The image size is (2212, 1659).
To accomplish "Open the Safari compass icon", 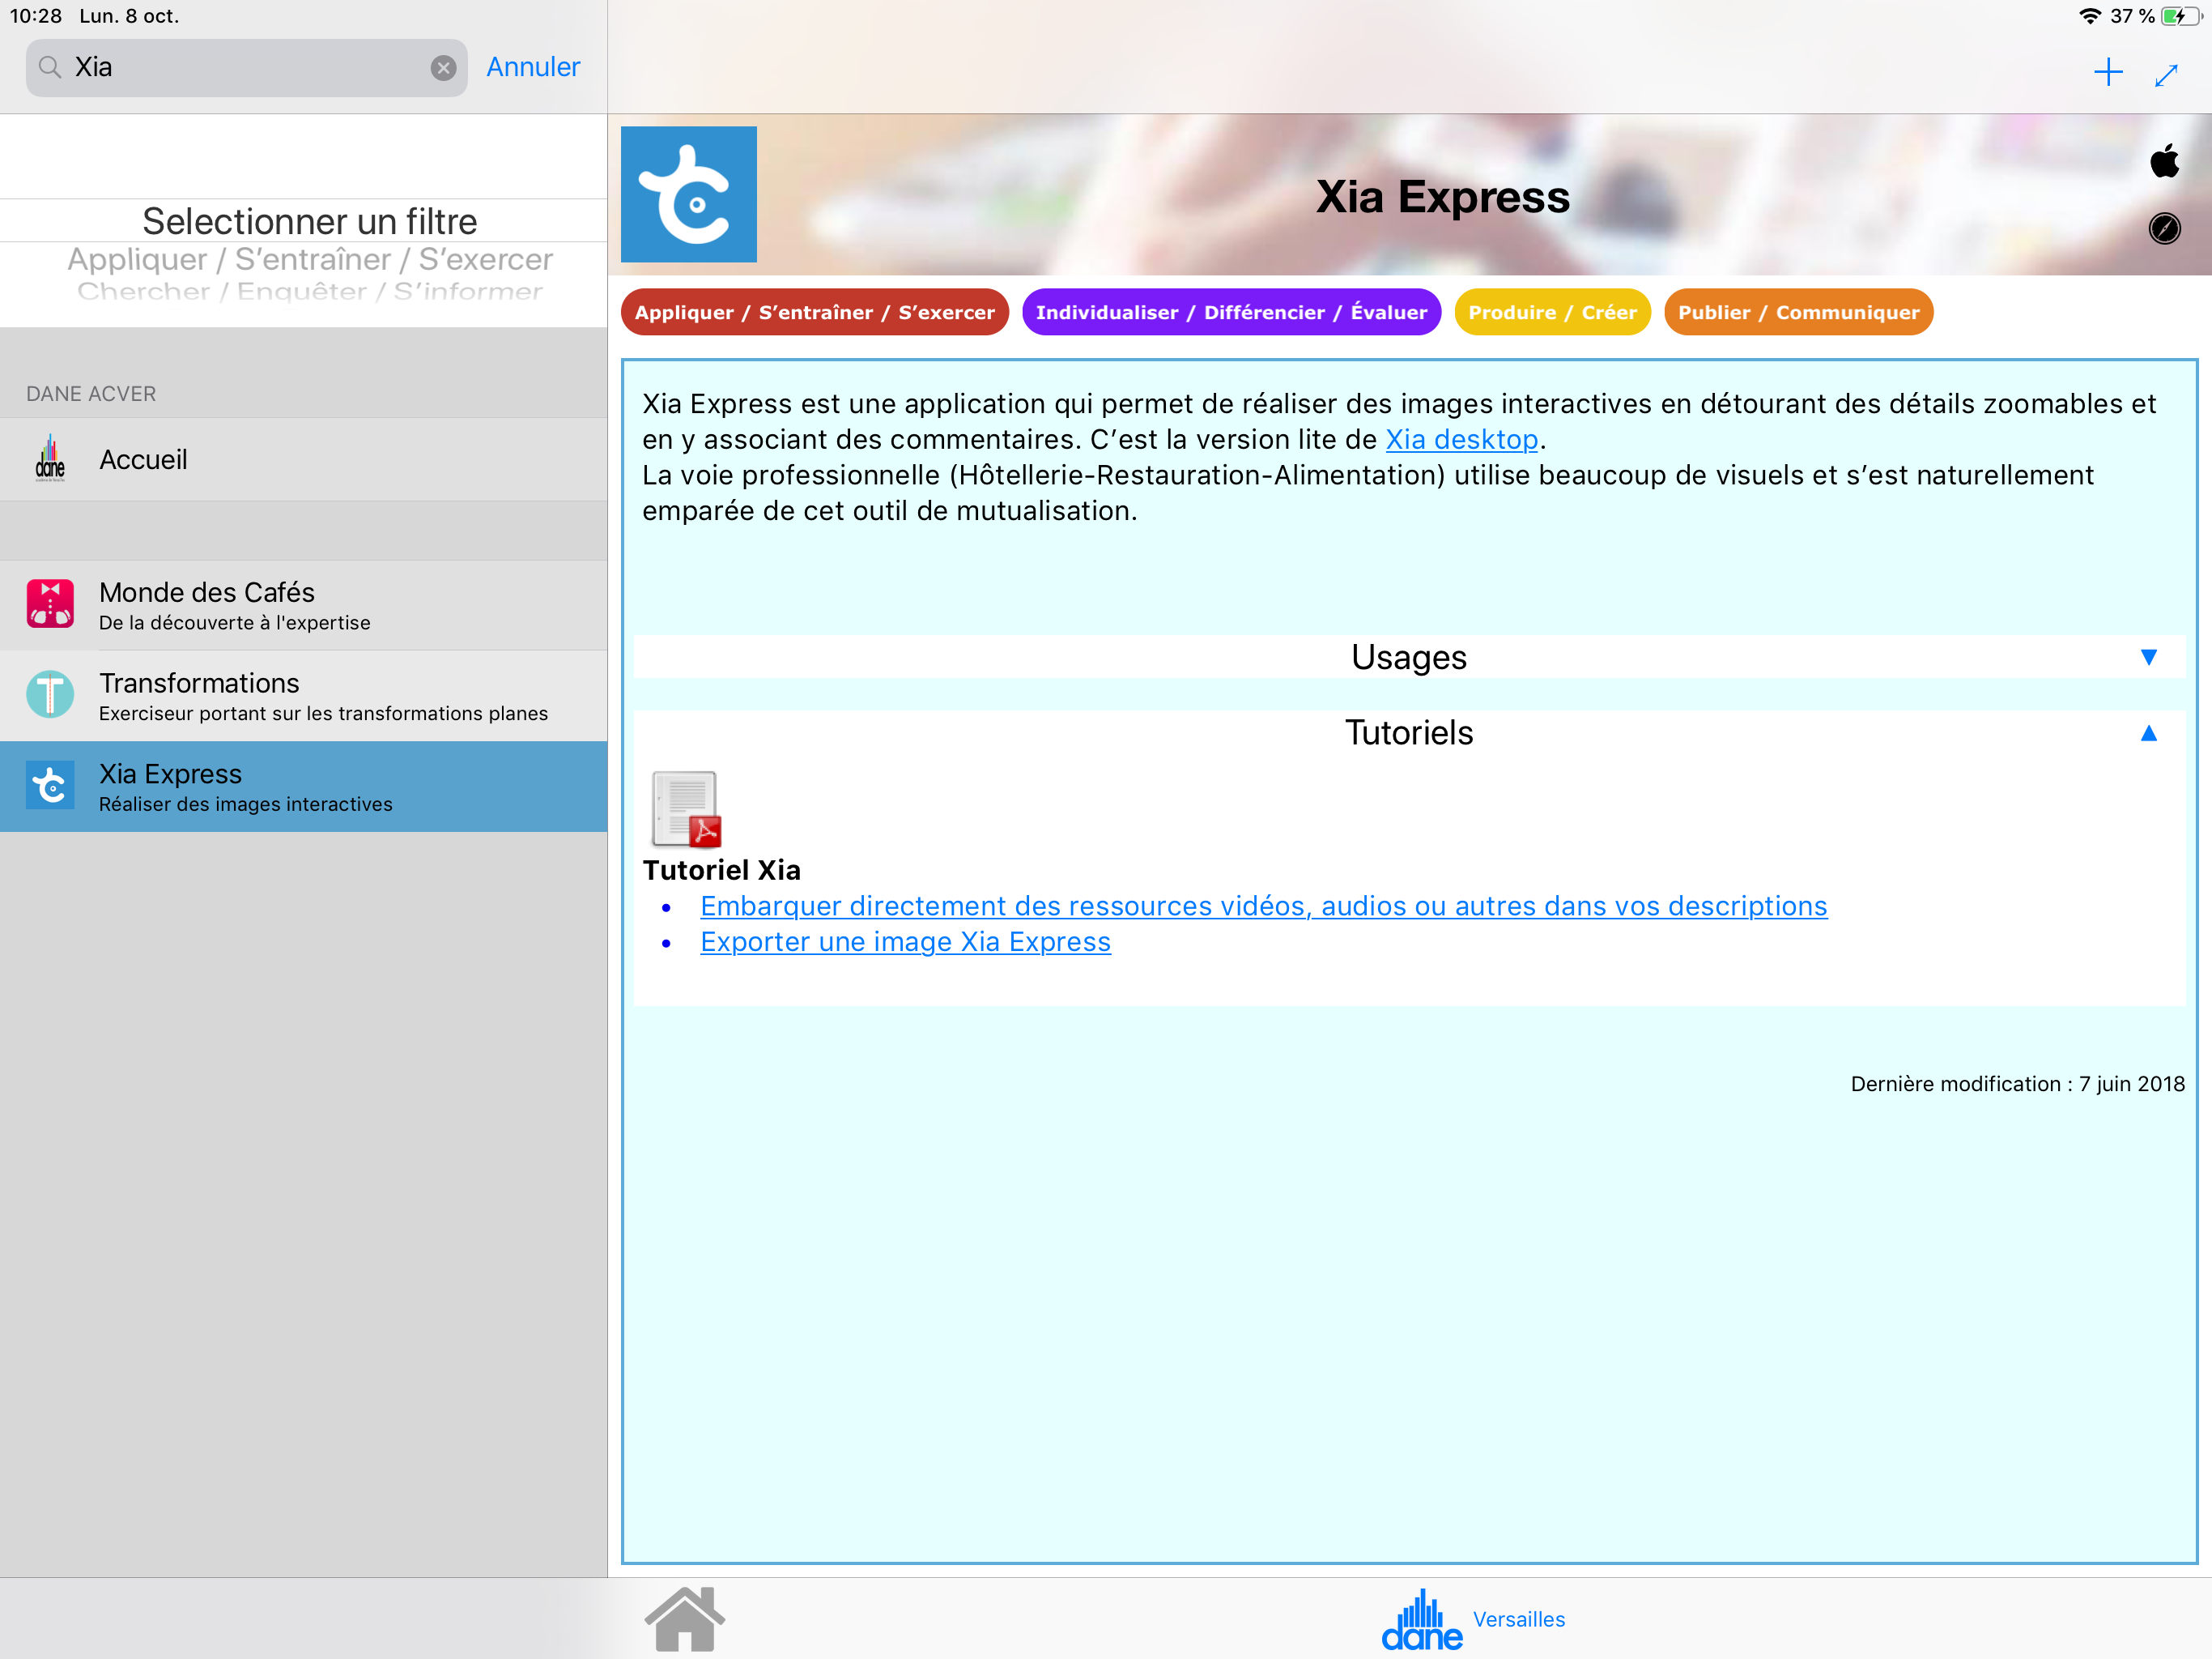I will pos(2164,228).
